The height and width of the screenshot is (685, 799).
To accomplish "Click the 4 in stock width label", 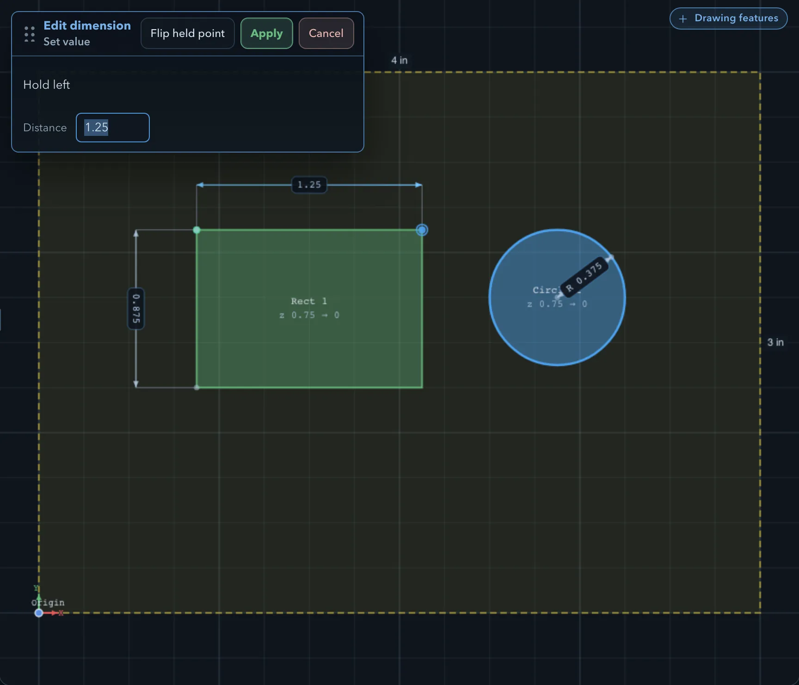I will coord(399,60).
